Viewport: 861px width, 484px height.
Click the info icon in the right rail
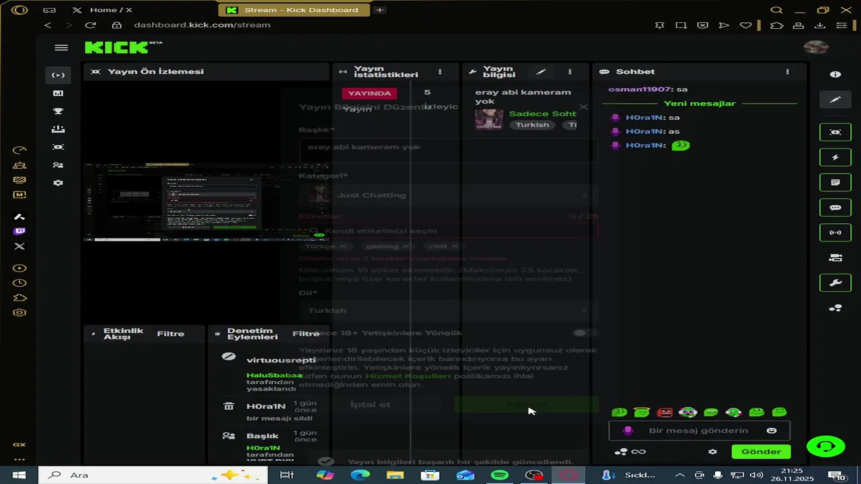pos(835,75)
